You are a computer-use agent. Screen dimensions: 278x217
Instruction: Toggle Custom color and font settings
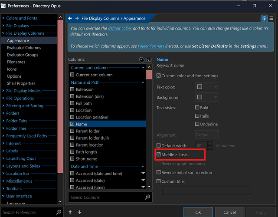pyautogui.click(x=158, y=76)
